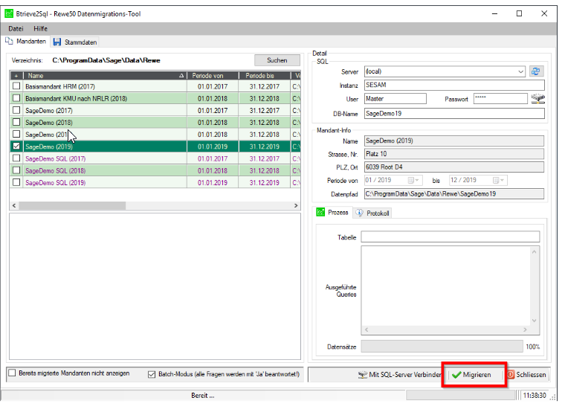Click the User input field
This screenshot has height=415, width=565.
point(395,98)
